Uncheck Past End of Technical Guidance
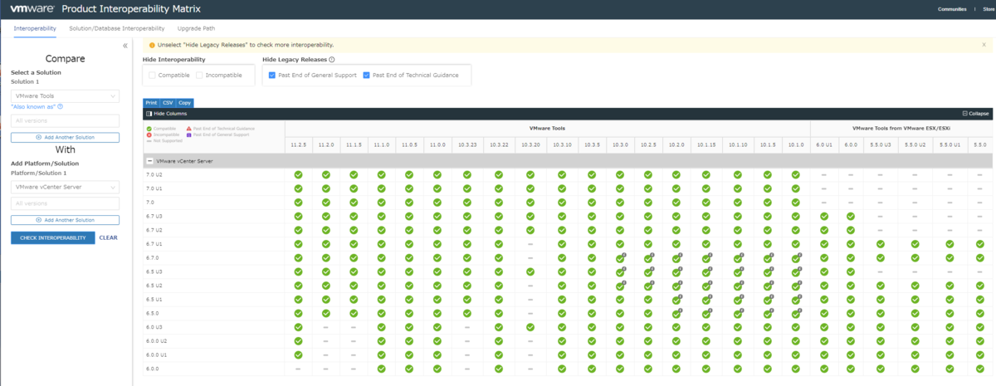Screen dimensions: 996x386 click(x=367, y=75)
